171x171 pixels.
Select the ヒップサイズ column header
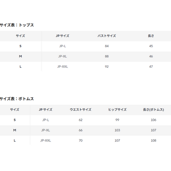[x=117, y=110]
